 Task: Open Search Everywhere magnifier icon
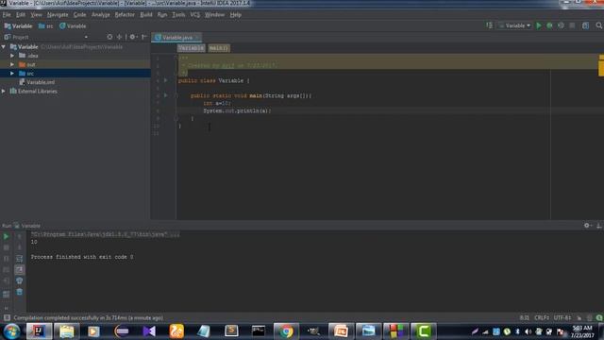point(598,25)
